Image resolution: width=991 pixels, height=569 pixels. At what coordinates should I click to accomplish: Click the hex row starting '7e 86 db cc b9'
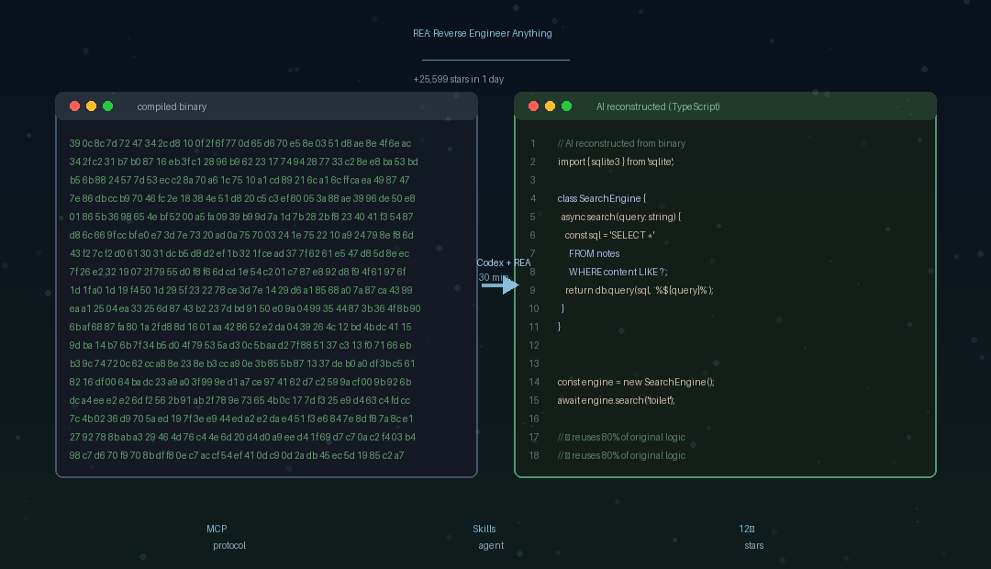[242, 198]
